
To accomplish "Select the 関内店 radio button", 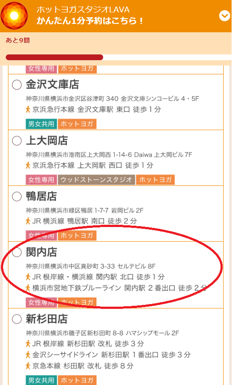I will coord(17,252).
